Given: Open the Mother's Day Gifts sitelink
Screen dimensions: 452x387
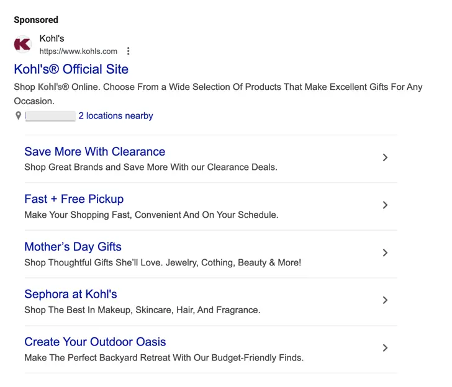Looking at the screenshot, I should 73,247.
